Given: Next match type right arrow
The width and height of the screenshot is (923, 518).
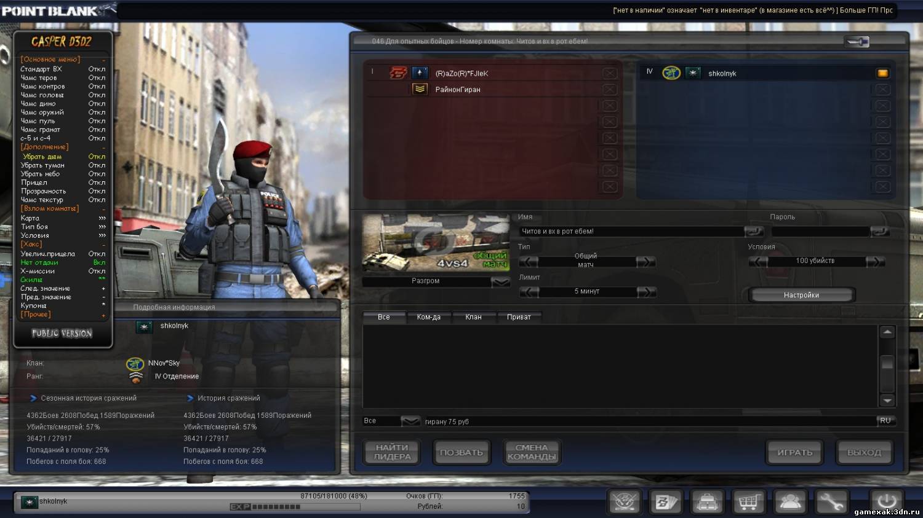Looking at the screenshot, I should pyautogui.click(x=646, y=262).
